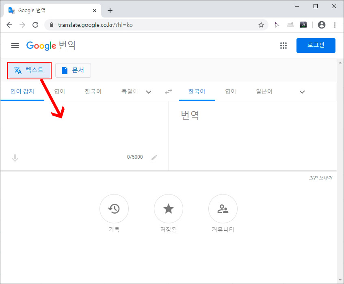Select 한국어 as source language
Image resolution: width=344 pixels, height=284 pixels.
click(93, 92)
